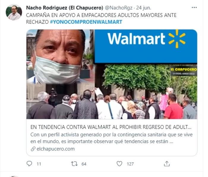The height and width of the screenshot is (177, 208).
Task: Like the tweet with the heart icon
Action: (x=119, y=164)
